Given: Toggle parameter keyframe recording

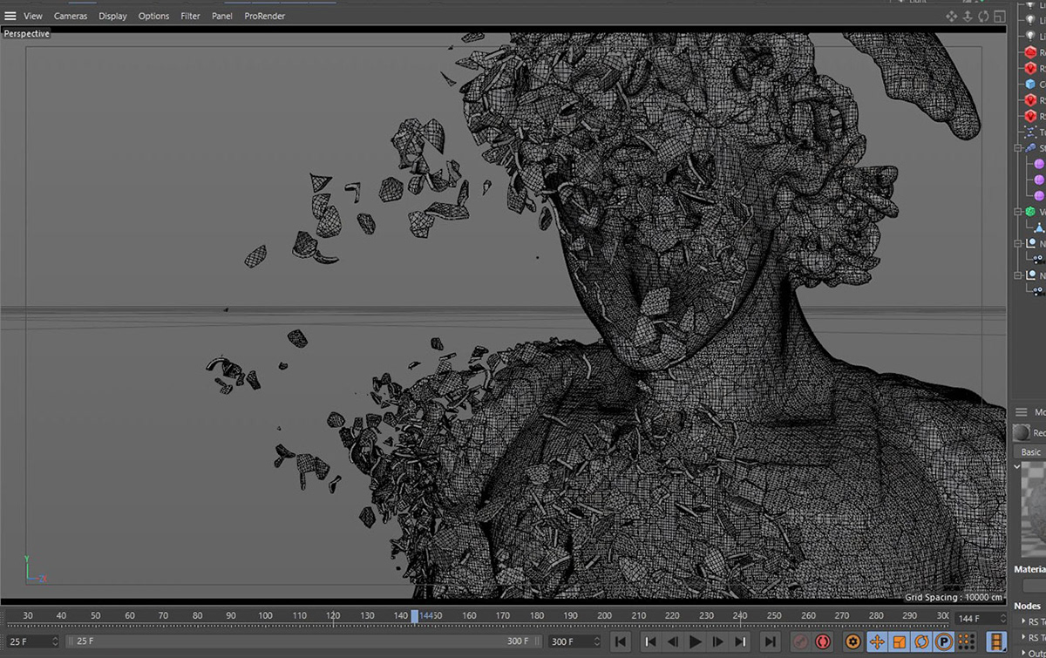Looking at the screenshot, I should [944, 642].
